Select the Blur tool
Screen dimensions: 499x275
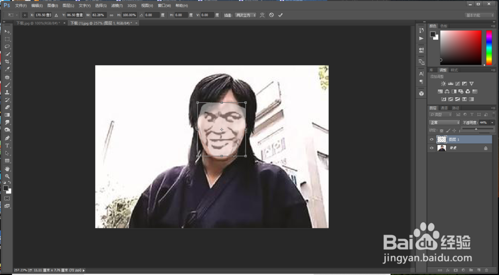7,122
